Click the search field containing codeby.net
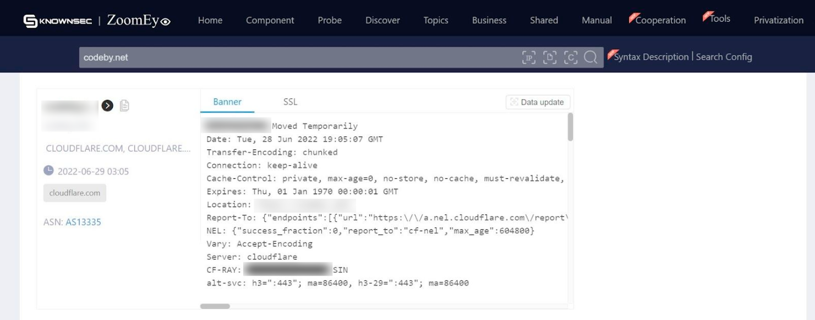 coord(297,57)
